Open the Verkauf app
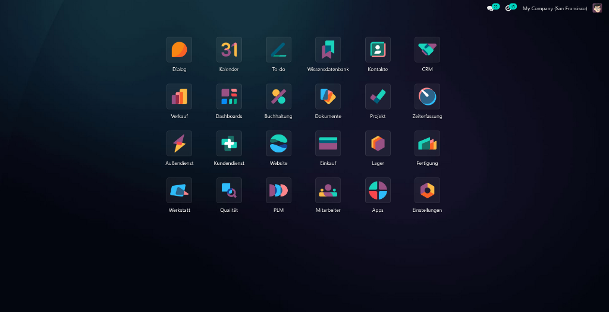The width and height of the screenshot is (609, 312). (179, 96)
